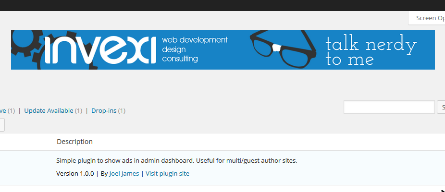Select the partially visible plugin filter ending in 've'
This screenshot has height=192, width=445.
tap(3, 110)
